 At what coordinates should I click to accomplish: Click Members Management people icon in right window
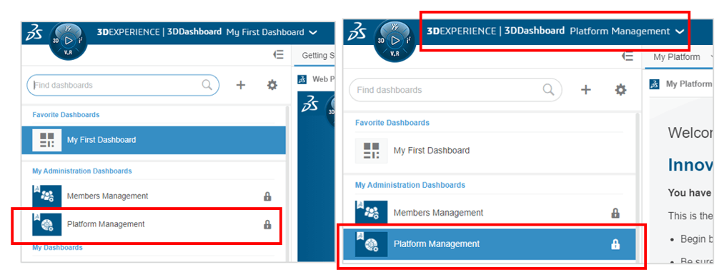click(x=371, y=213)
